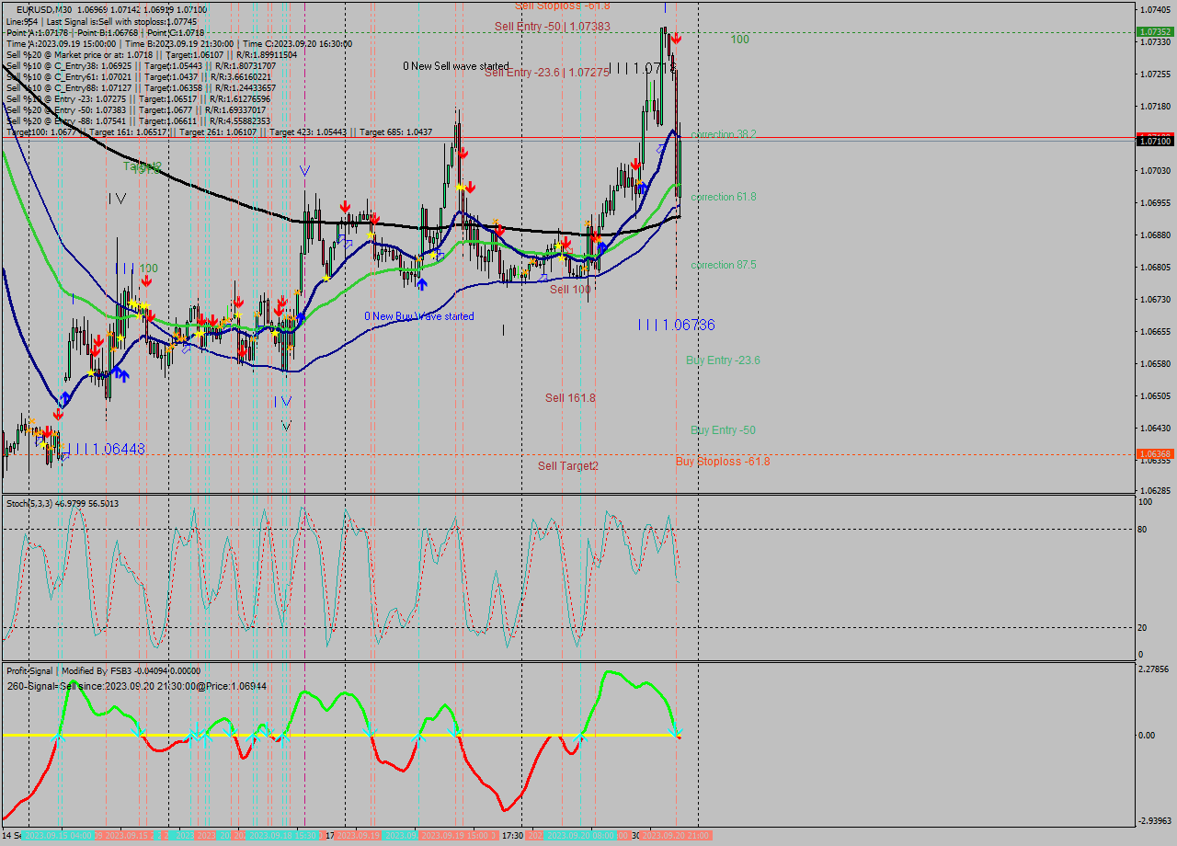Click the black 1.07100 current price tag
Screen dimensions: 1177x846
point(1155,140)
